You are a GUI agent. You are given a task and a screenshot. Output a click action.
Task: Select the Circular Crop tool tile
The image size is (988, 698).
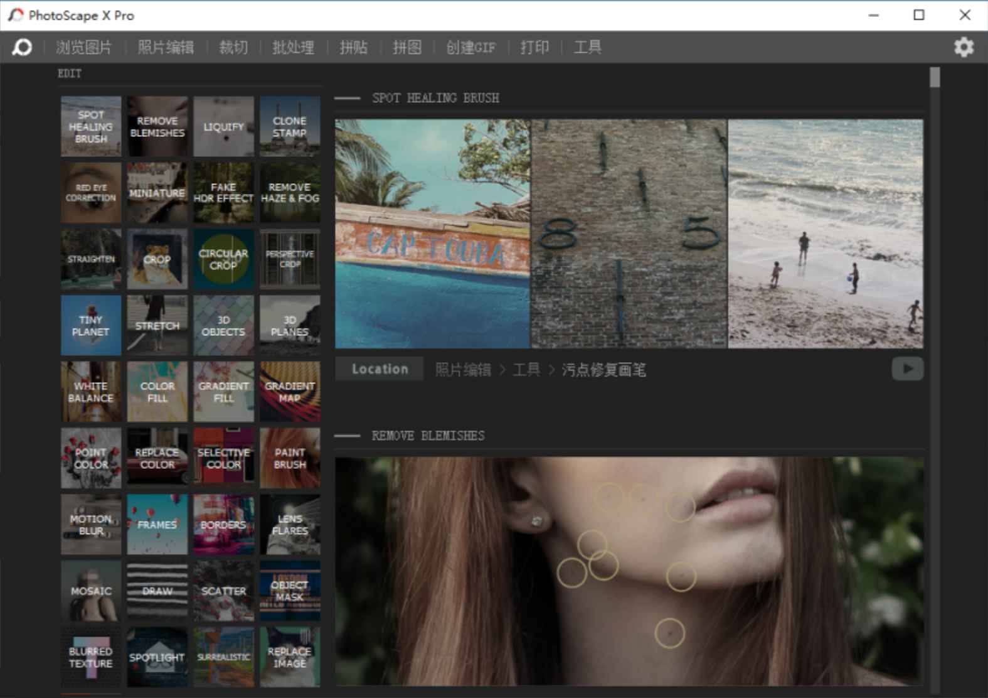pos(223,259)
